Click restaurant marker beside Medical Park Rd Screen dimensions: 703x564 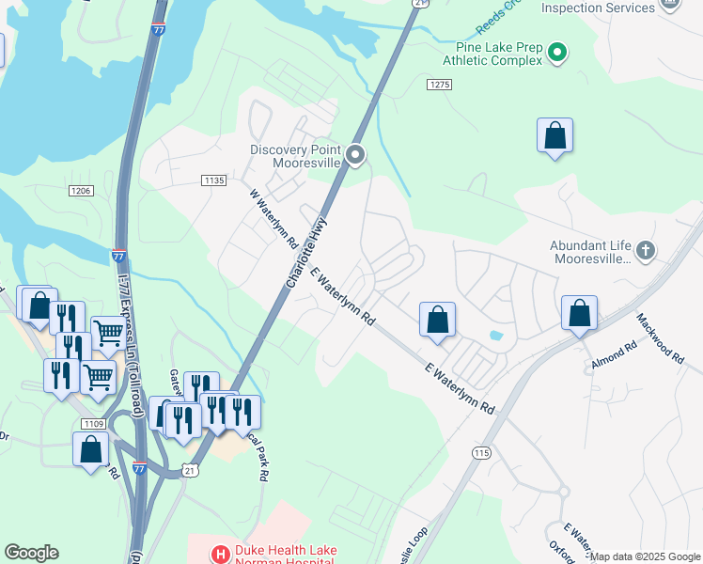point(243,415)
